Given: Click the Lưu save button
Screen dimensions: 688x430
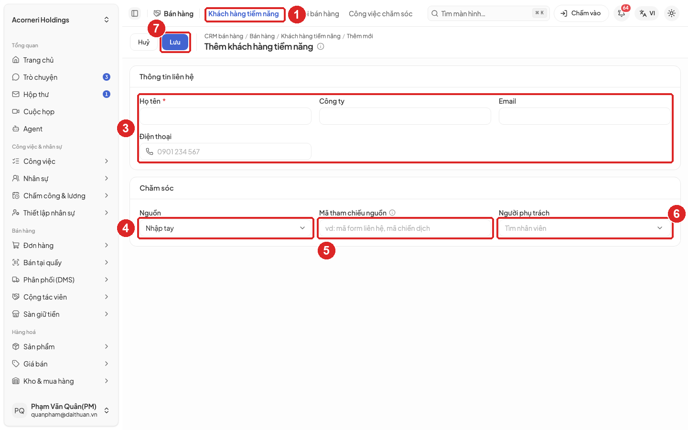Looking at the screenshot, I should (175, 42).
